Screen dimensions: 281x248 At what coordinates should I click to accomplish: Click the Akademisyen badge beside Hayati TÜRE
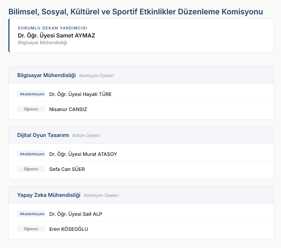(x=32, y=94)
